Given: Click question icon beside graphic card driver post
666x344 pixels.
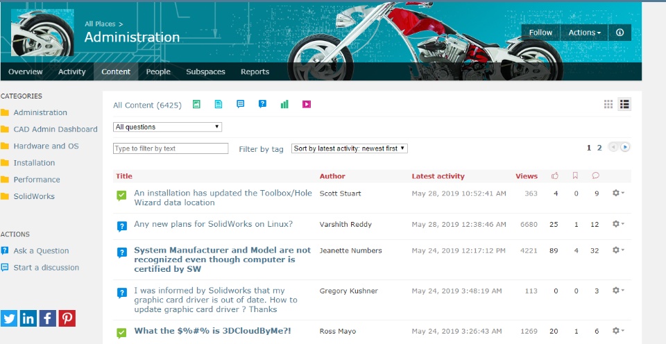Looking at the screenshot, I should point(122,293).
